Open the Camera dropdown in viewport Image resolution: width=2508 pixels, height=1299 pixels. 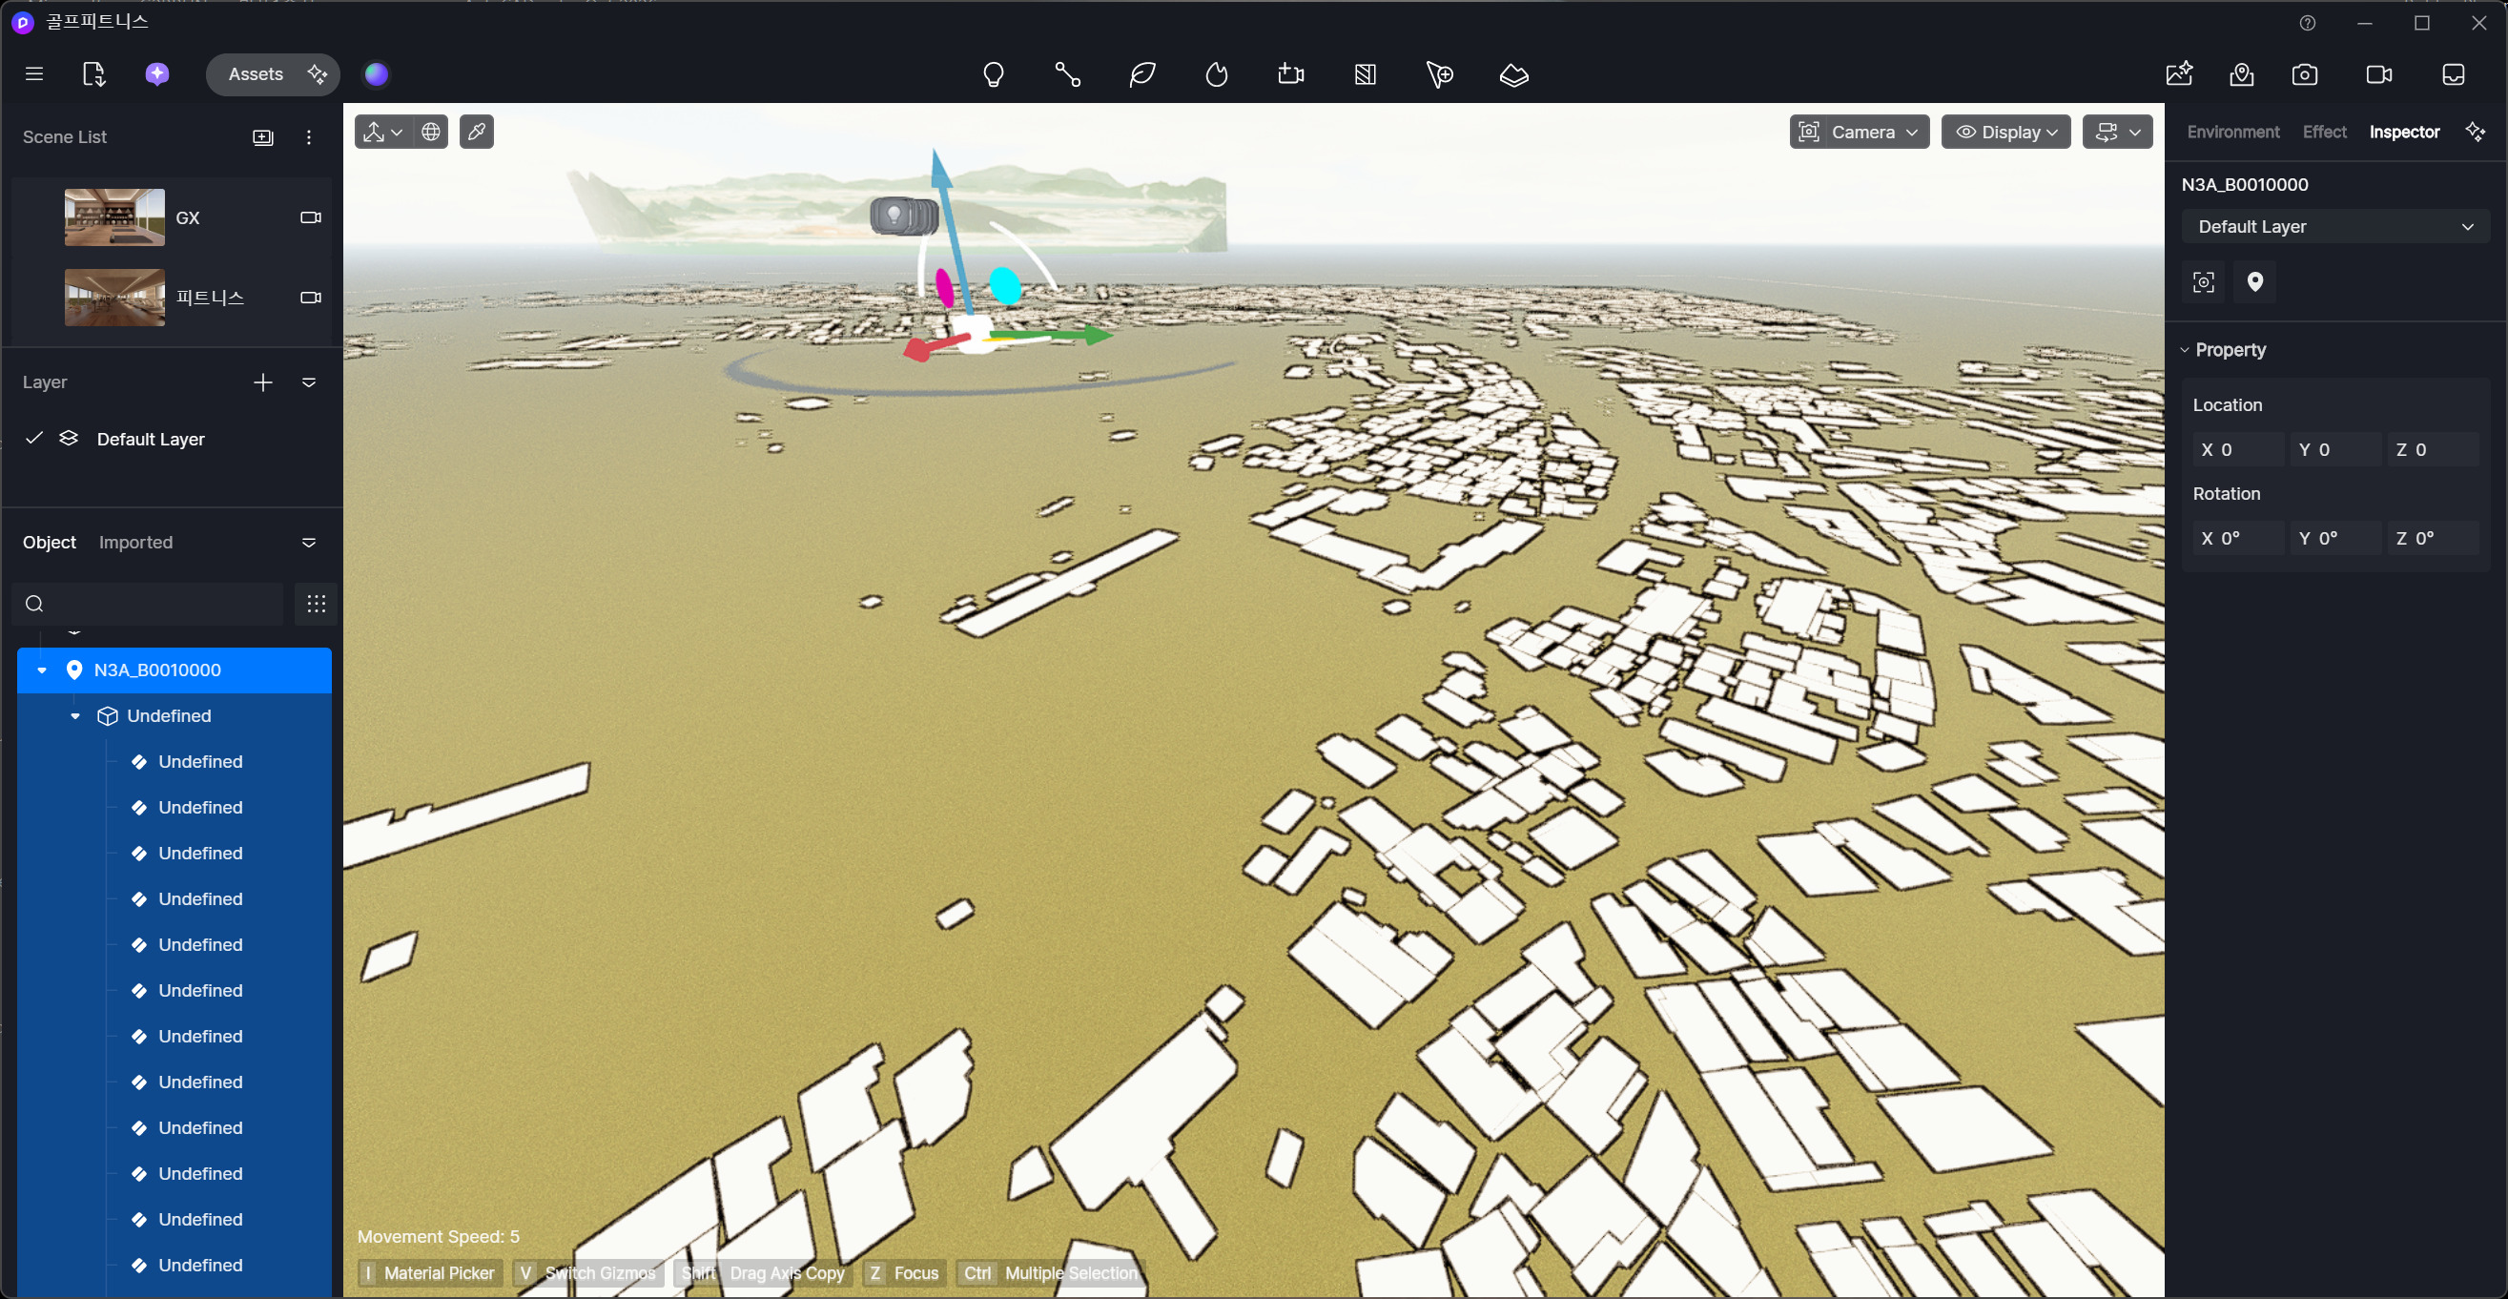click(x=1859, y=132)
